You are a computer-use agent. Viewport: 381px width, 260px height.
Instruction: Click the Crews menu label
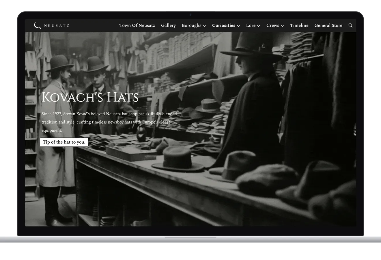click(272, 25)
